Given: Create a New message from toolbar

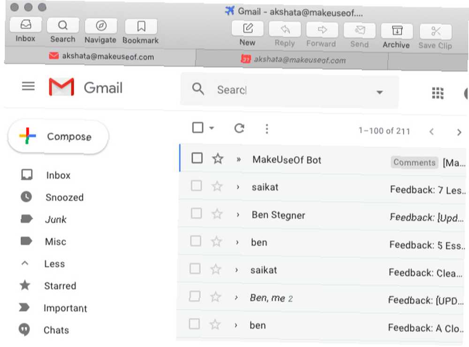Looking at the screenshot, I should (x=248, y=29).
